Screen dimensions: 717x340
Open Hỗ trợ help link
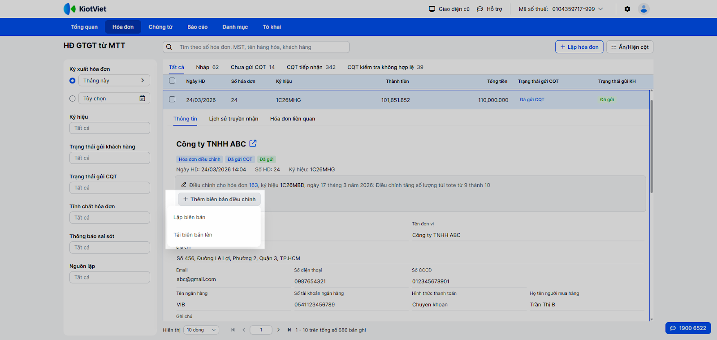(x=489, y=9)
